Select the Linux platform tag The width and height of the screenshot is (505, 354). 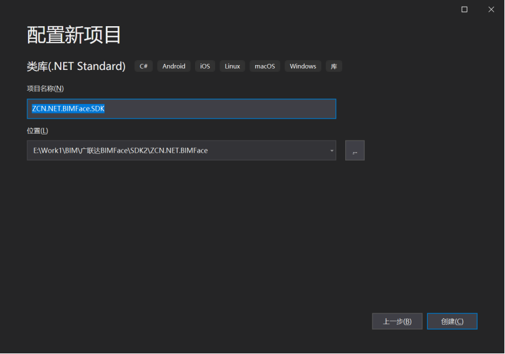click(x=232, y=66)
